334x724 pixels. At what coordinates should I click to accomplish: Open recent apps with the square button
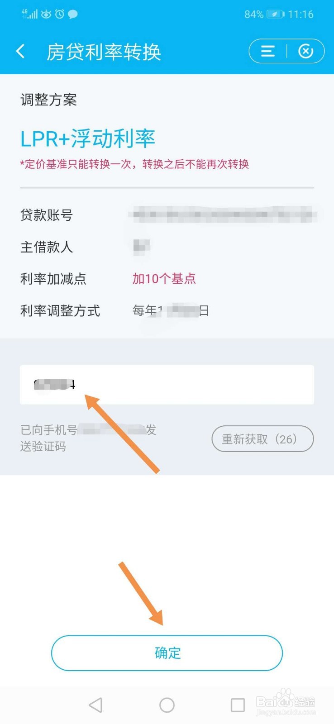coord(238,705)
